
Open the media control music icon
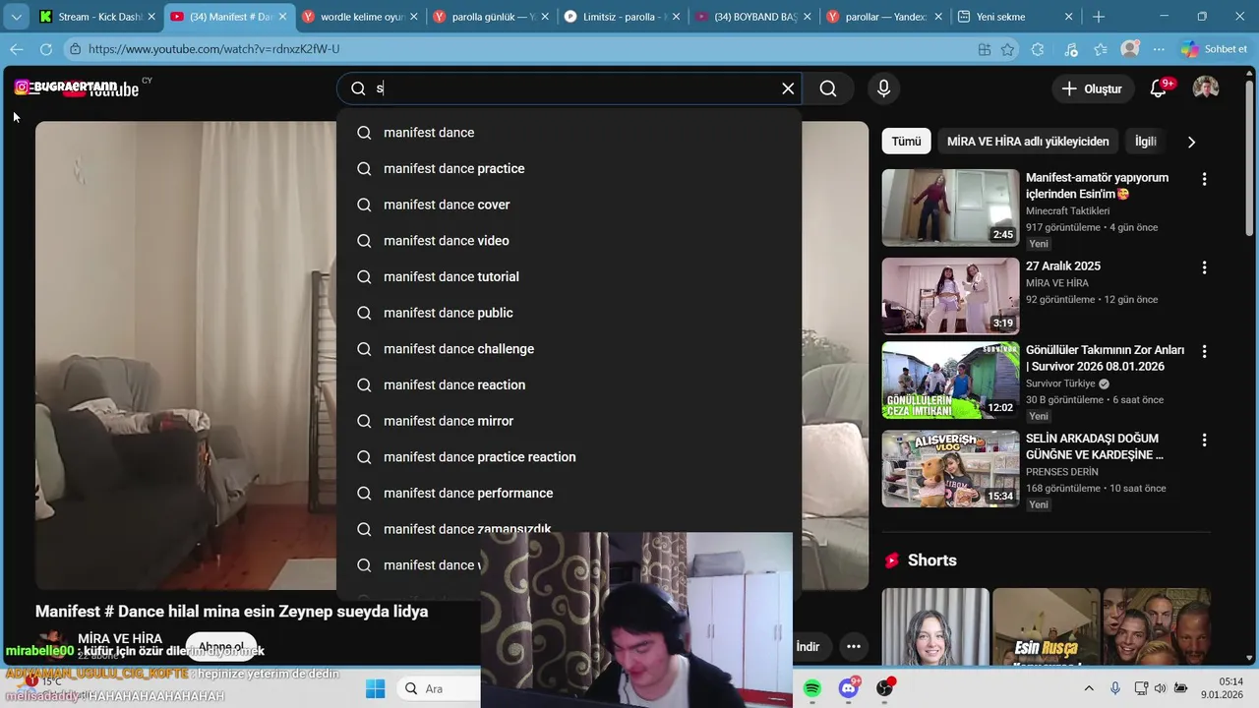point(1071,49)
